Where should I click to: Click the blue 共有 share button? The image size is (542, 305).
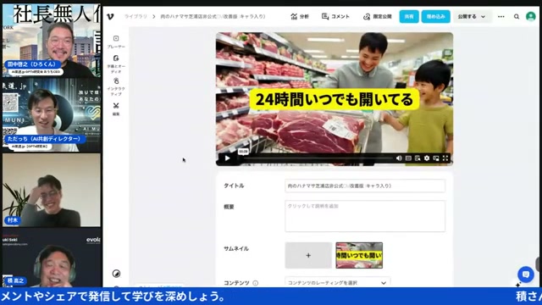coord(409,16)
